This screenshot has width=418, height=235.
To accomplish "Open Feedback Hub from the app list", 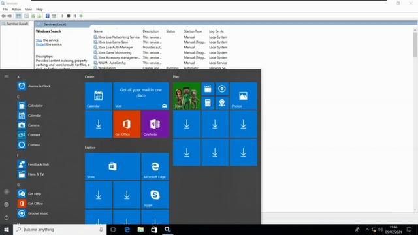I will pos(33,164).
